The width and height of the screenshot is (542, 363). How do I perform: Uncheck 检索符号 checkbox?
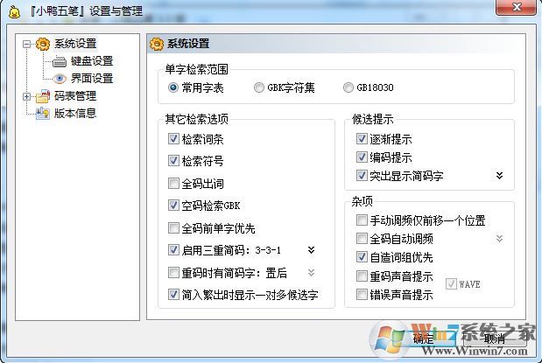click(x=173, y=160)
